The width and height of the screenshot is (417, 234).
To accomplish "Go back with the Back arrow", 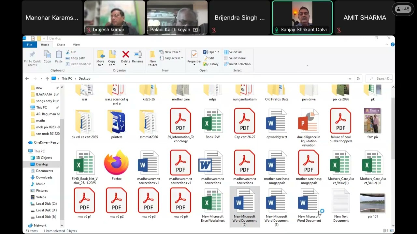I will [27, 79].
